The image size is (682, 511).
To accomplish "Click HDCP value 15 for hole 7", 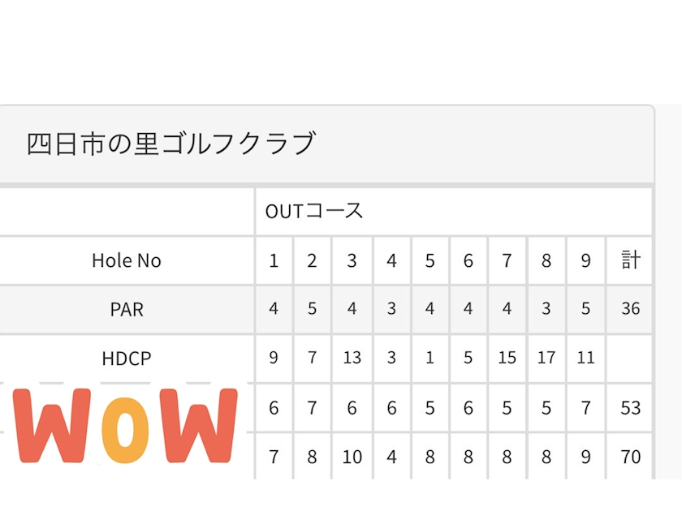I will (x=507, y=358).
